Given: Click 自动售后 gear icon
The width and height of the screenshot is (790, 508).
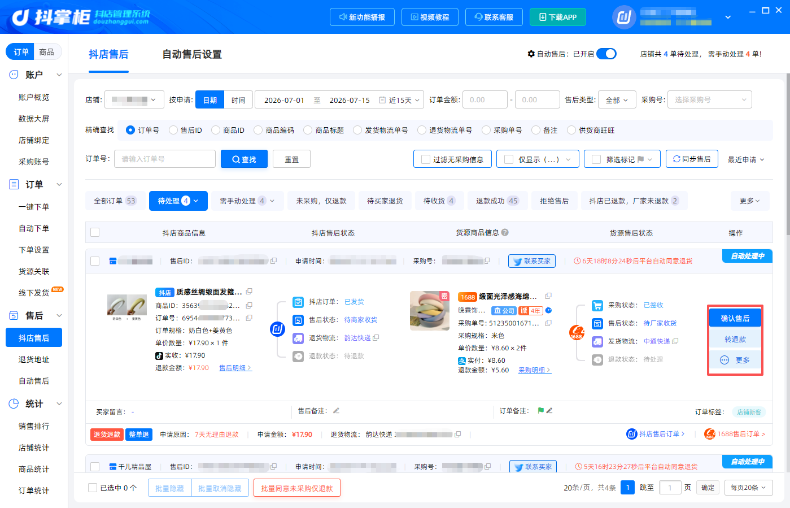Looking at the screenshot, I should [531, 54].
